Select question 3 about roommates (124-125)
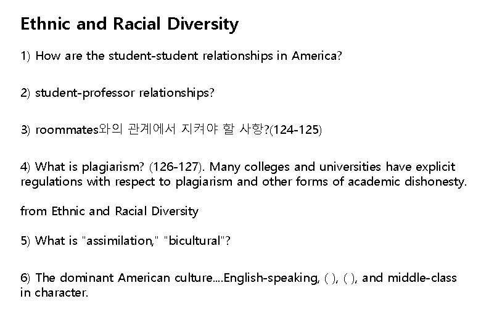481x333 pixels. click(171, 129)
